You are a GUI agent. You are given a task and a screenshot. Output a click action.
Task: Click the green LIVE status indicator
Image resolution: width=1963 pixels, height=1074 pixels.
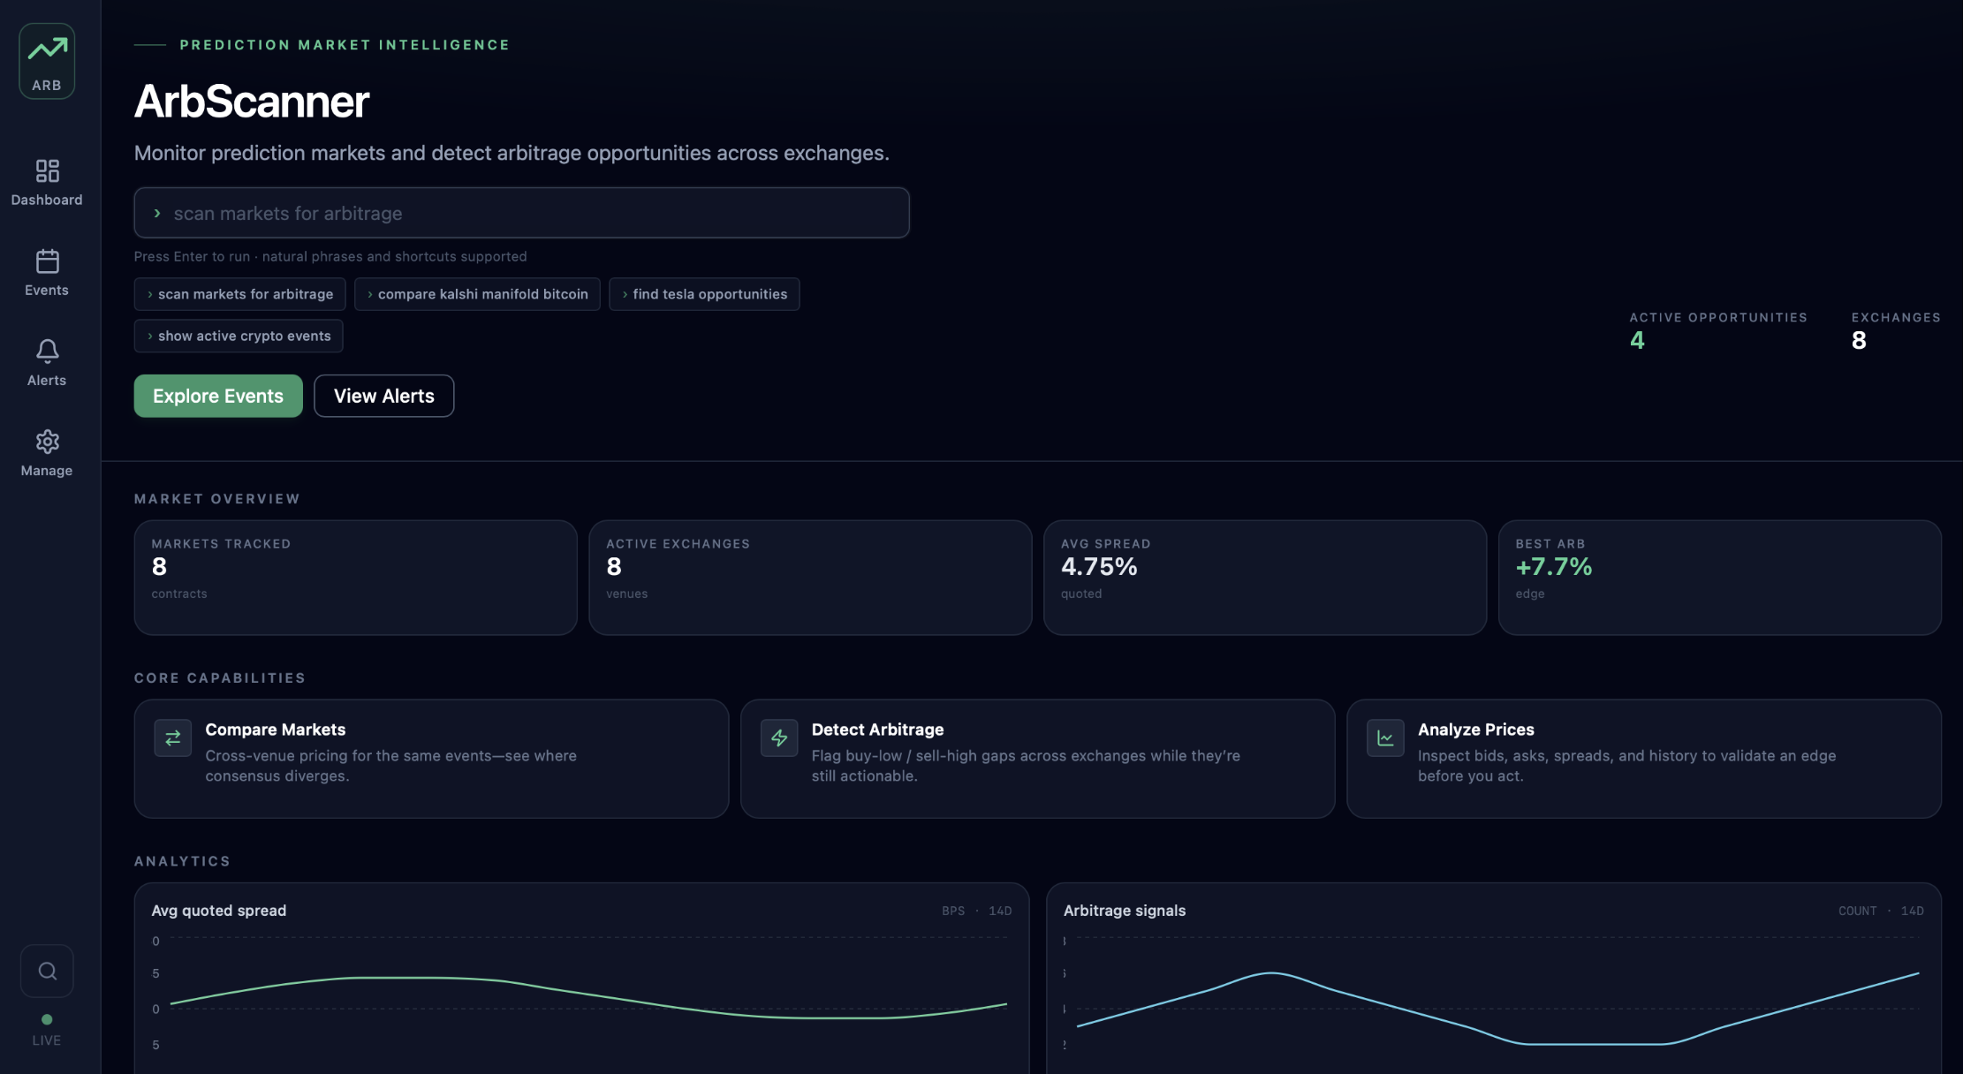[x=47, y=1030]
